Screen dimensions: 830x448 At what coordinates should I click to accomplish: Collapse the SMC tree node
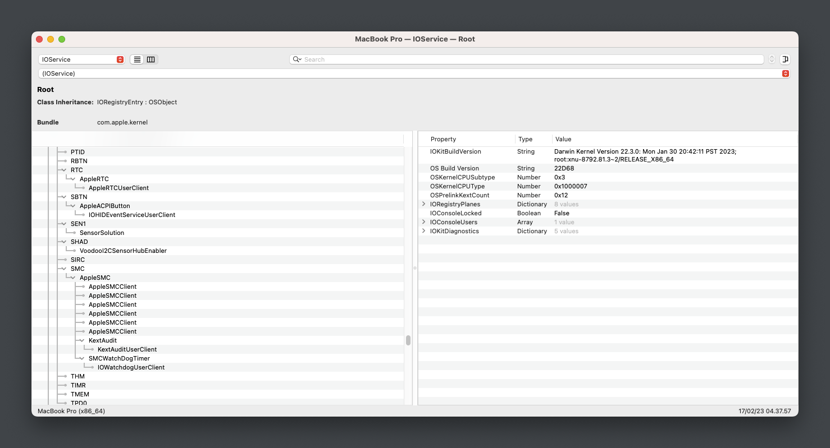click(63, 269)
